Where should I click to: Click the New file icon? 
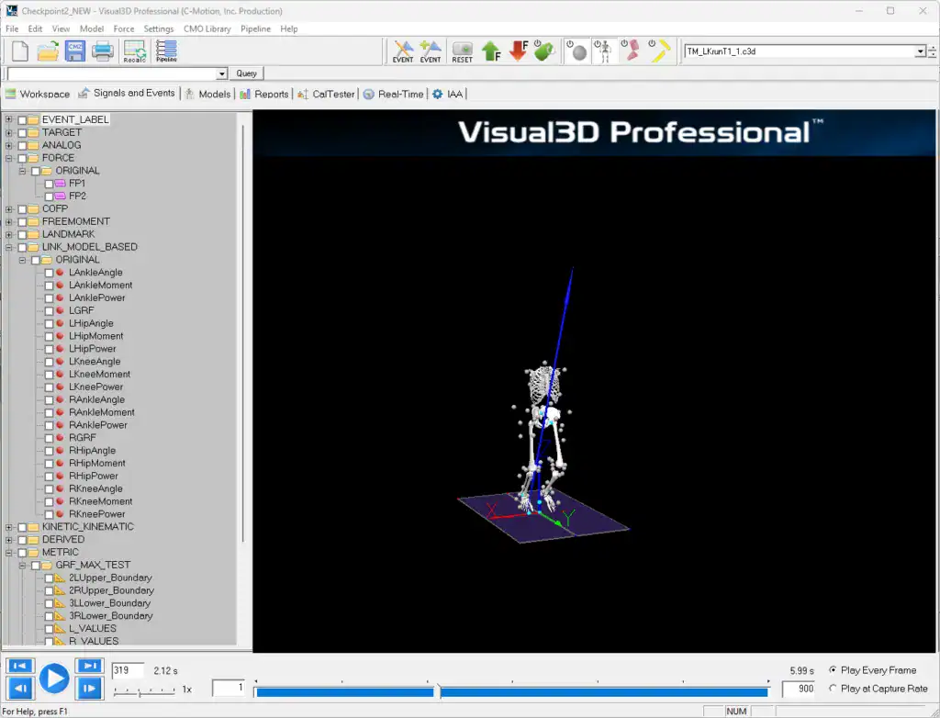click(19, 51)
